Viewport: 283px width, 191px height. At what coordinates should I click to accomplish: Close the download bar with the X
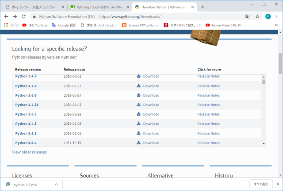point(278,184)
